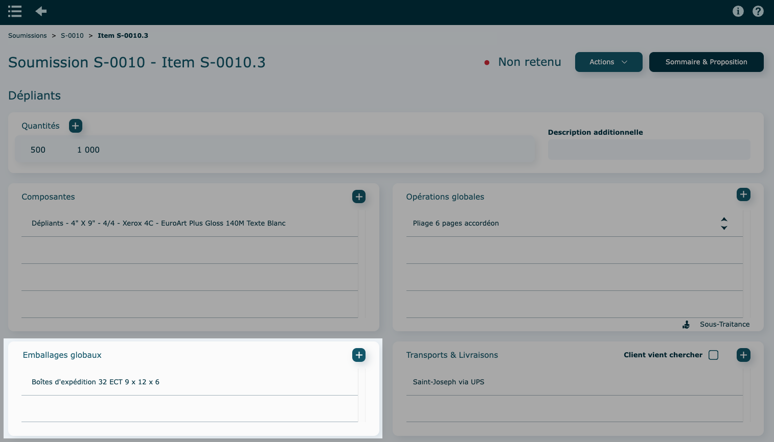
Task: Enable the Client vient chercher checkbox
Action: (x=713, y=355)
